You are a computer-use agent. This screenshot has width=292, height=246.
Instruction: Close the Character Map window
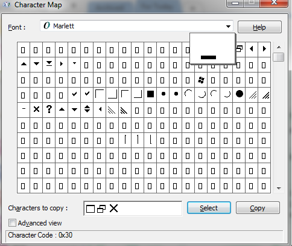[274, 3]
